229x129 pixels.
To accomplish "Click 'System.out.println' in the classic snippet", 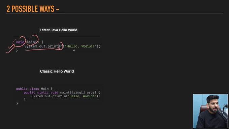I will point(48,96).
